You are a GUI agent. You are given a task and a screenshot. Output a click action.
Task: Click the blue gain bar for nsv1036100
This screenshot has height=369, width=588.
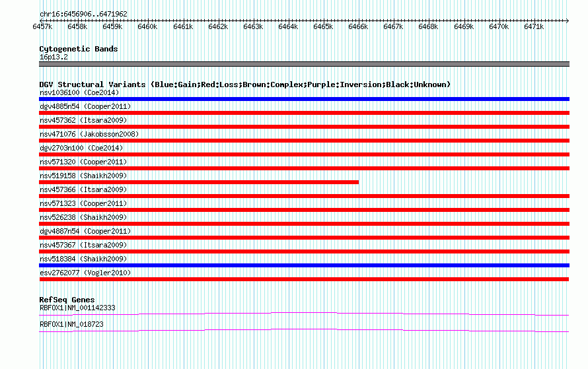304,99
